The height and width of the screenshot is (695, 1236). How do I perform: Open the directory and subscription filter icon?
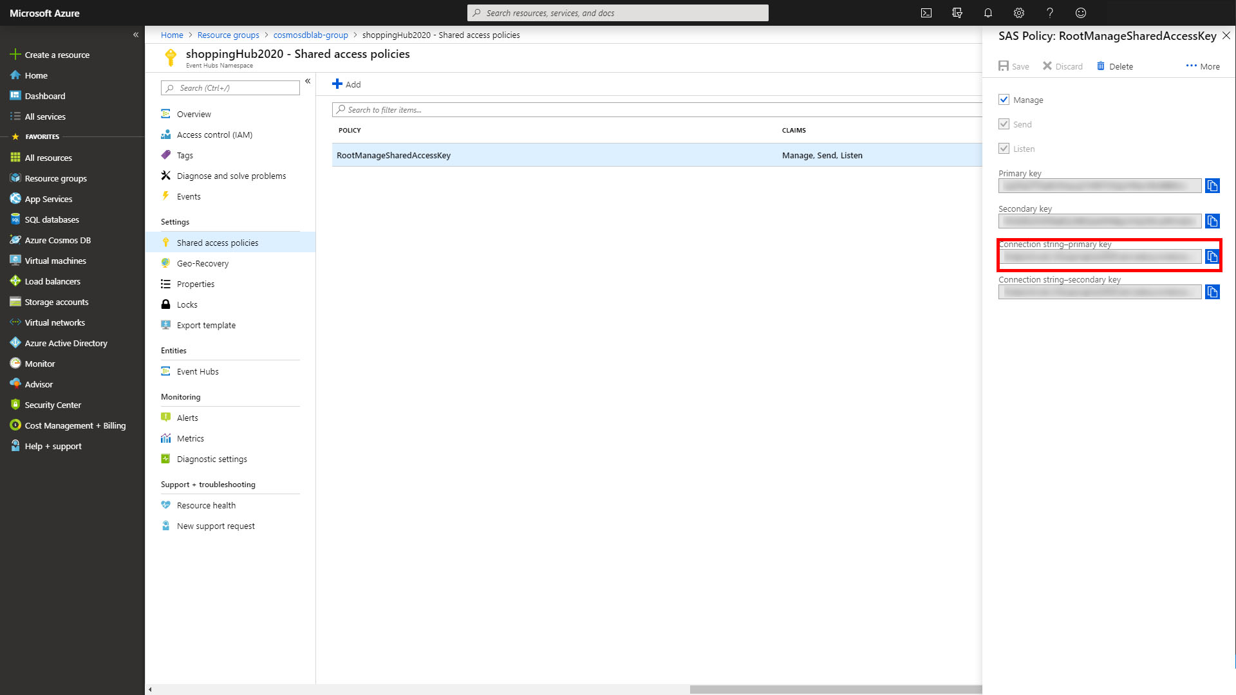click(957, 13)
